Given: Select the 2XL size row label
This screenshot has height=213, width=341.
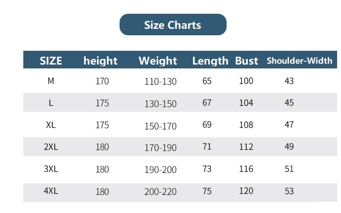Looking at the screenshot, I should coord(51,147).
